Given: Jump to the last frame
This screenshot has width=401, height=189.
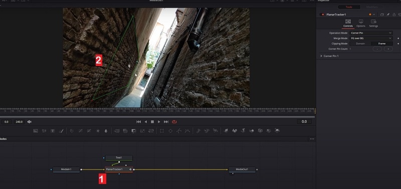Looking at the screenshot, I should click(x=166, y=122).
